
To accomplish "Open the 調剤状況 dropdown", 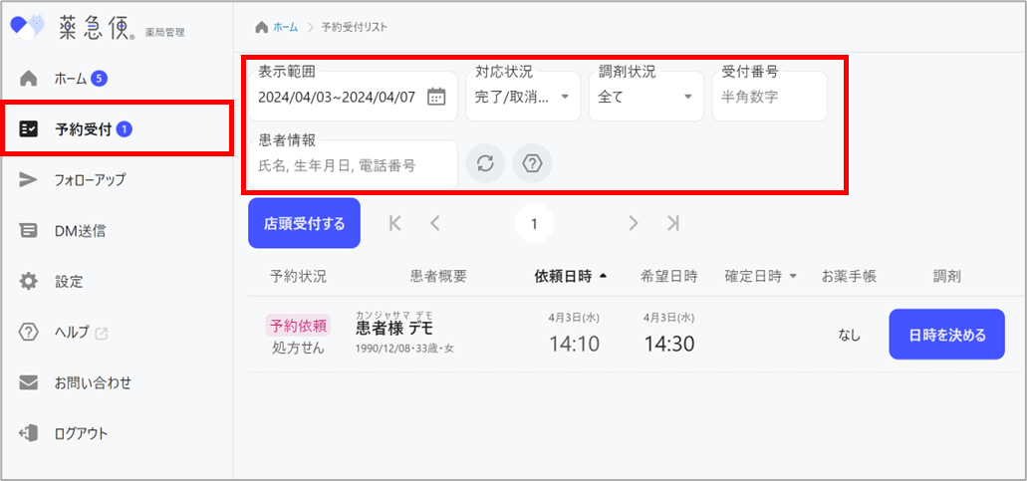I will click(645, 97).
